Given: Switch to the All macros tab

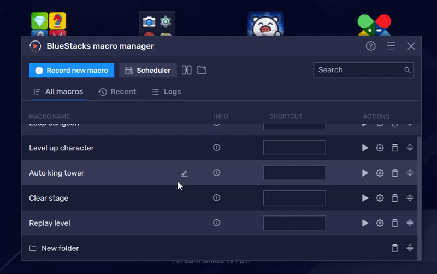Looking at the screenshot, I should coord(58,92).
